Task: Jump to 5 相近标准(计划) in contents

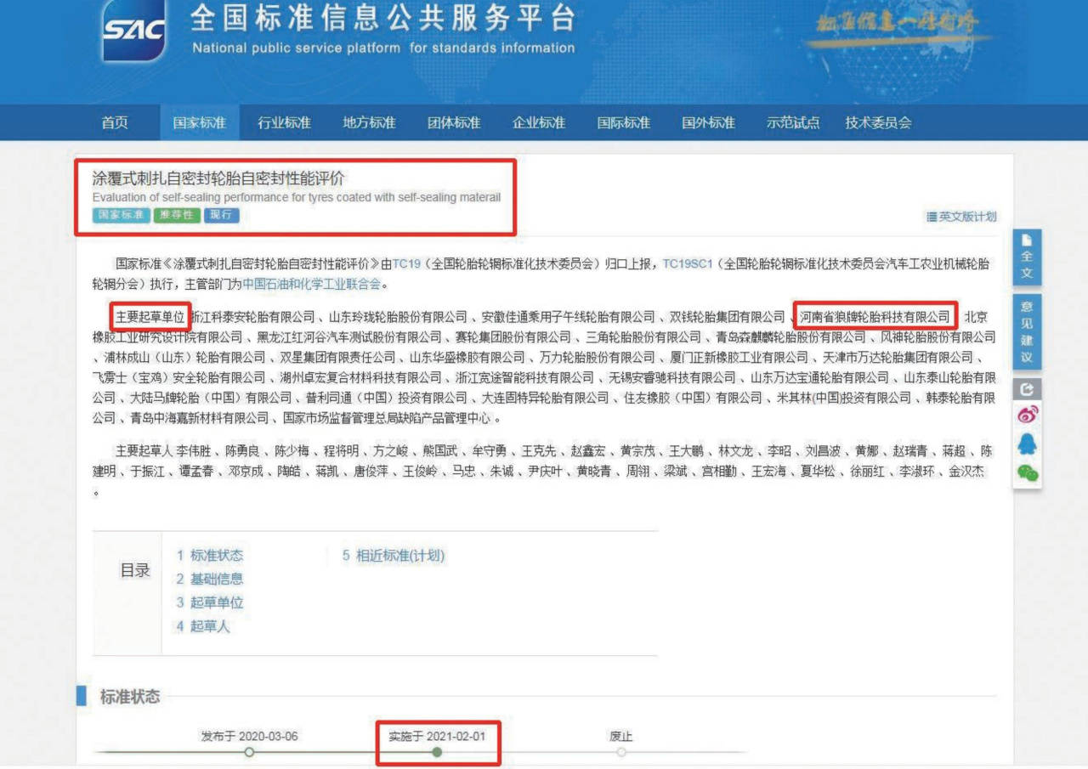Action: [x=394, y=556]
